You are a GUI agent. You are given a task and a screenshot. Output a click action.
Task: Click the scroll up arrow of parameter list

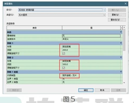pyautogui.click(x=124, y=28)
